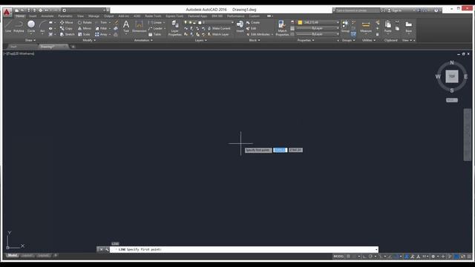Open the second ByLayer linetype dropdown
The height and width of the screenshot is (267, 475).
338,34
